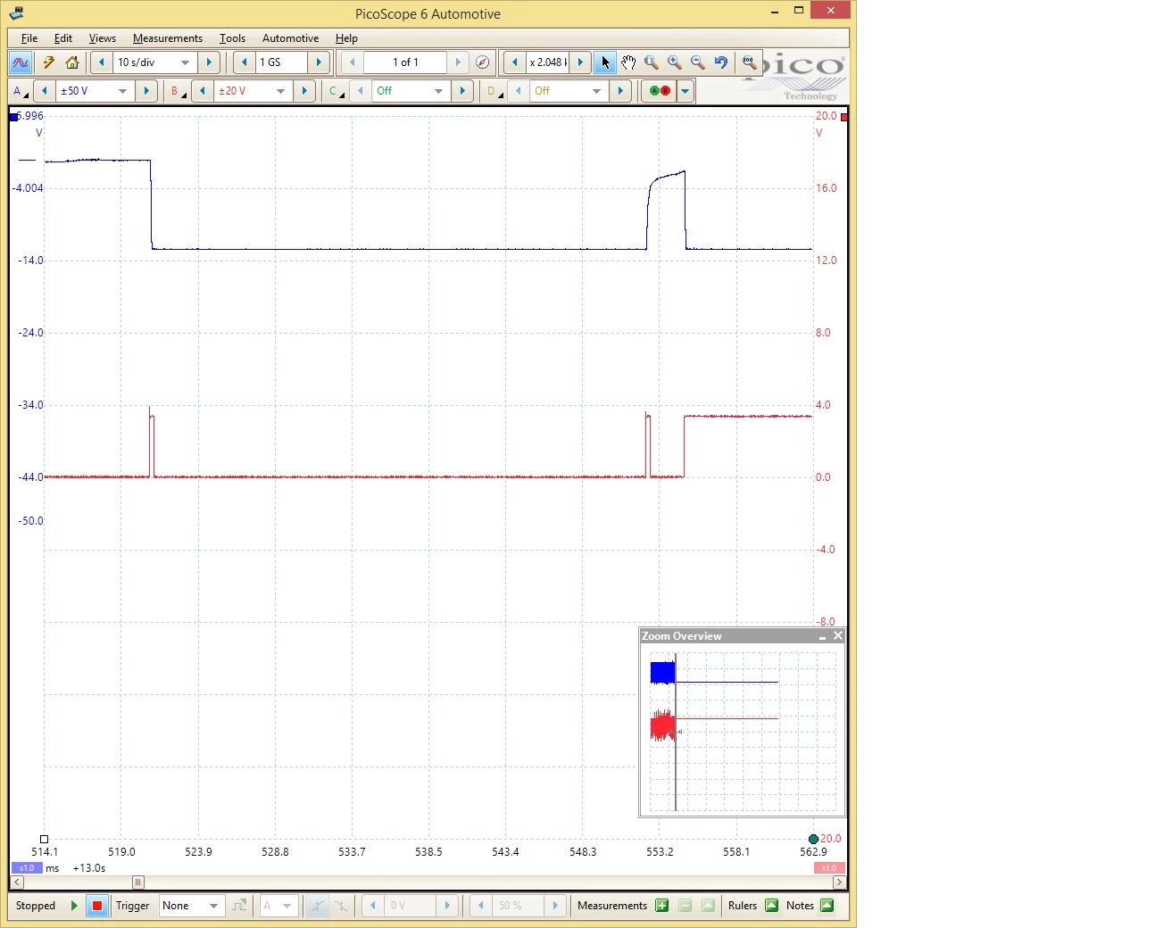Click the green-red channel indicator button
Viewport: 1155px width, 928px height.
click(x=660, y=91)
